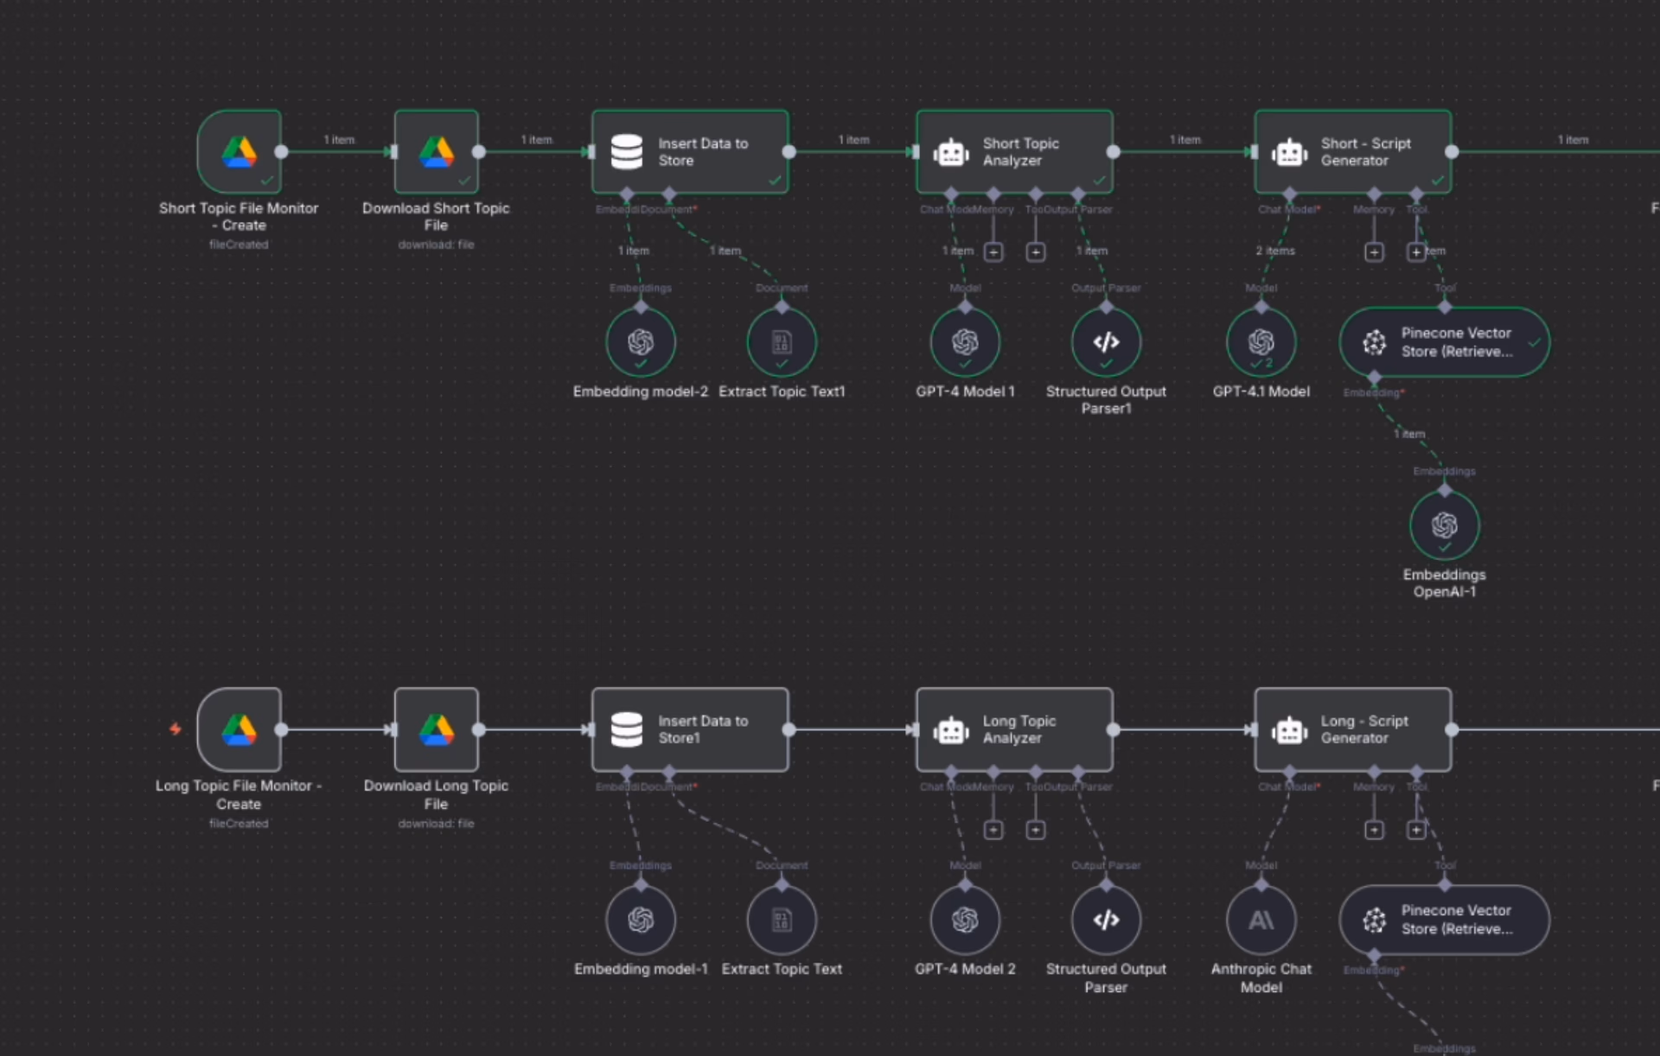The image size is (1660, 1056).
Task: Click the "Anthropic Chat Model" label
Action: pyautogui.click(x=1261, y=977)
